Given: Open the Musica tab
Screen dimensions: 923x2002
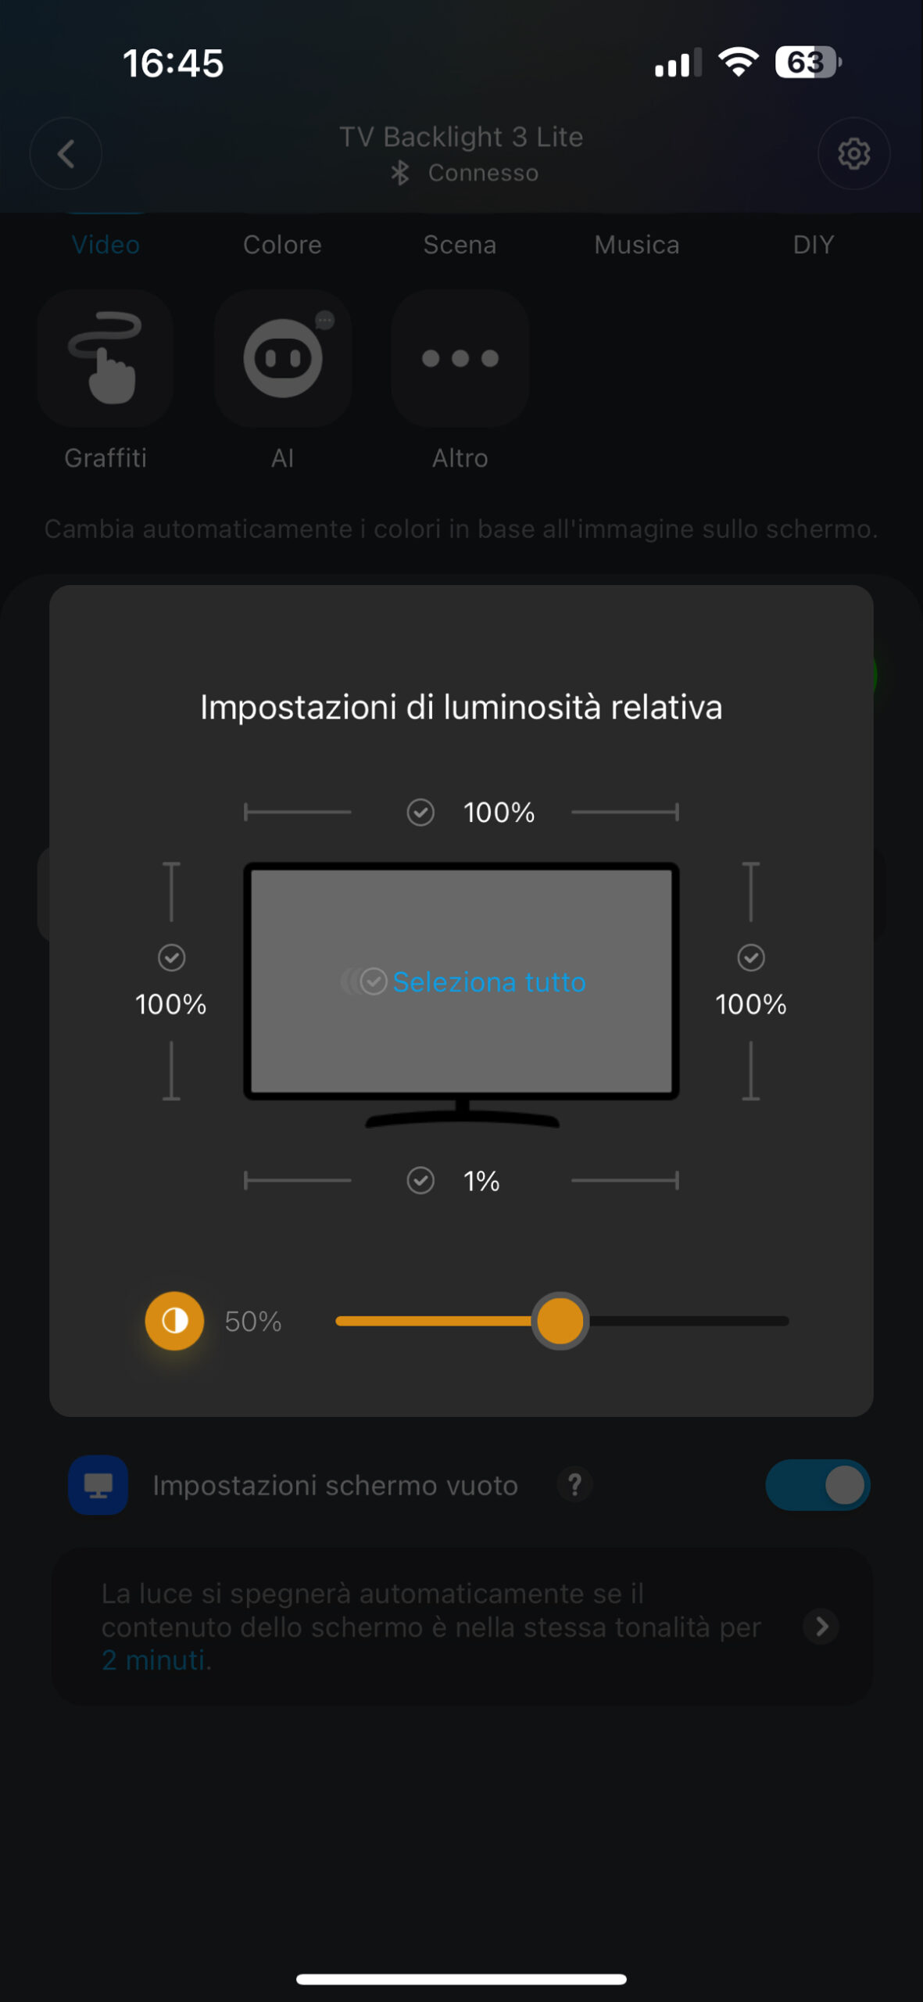Looking at the screenshot, I should tap(636, 245).
